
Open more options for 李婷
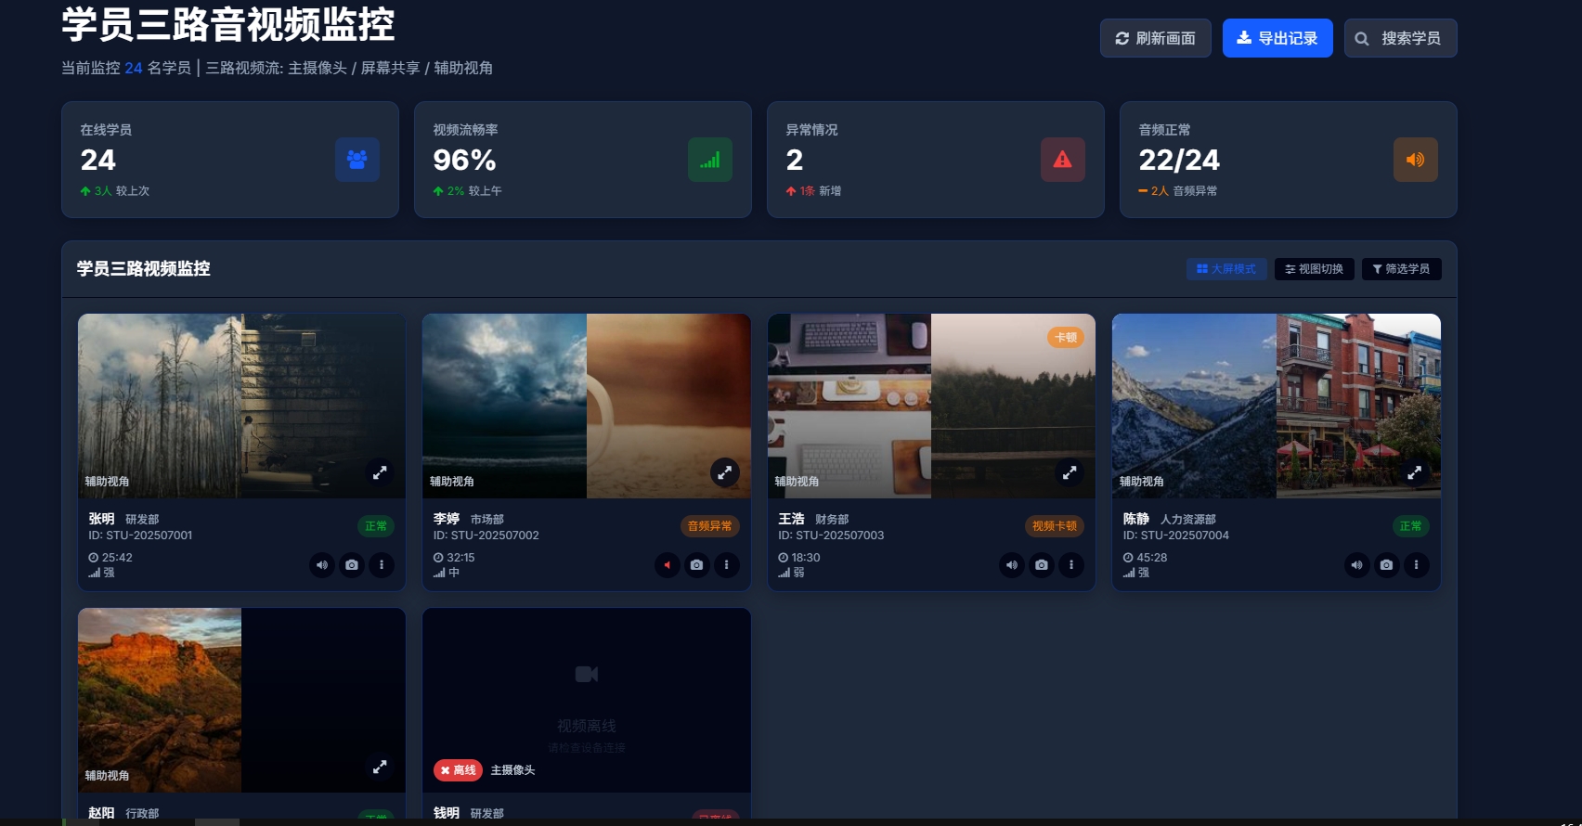tap(727, 564)
